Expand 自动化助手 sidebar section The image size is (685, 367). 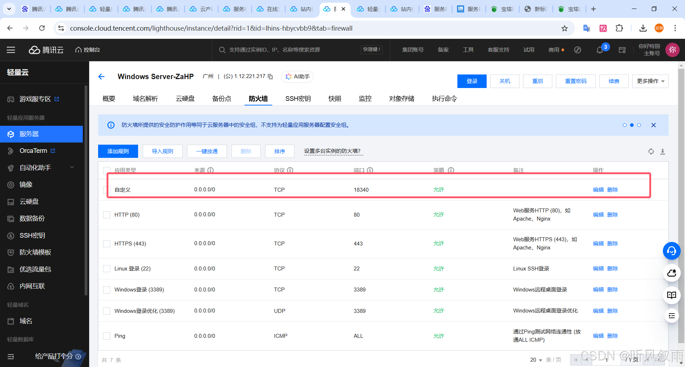[41, 167]
